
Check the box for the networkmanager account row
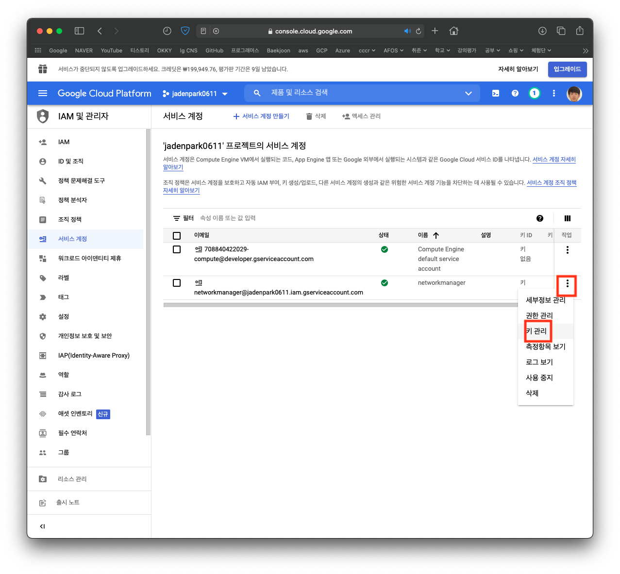(x=177, y=283)
